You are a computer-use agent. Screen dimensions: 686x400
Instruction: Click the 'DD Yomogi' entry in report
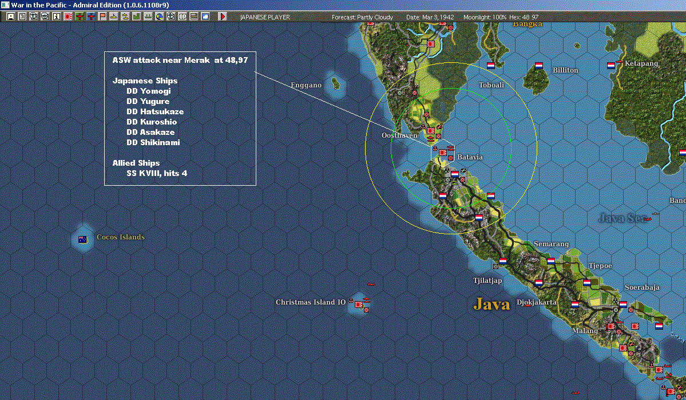click(148, 91)
